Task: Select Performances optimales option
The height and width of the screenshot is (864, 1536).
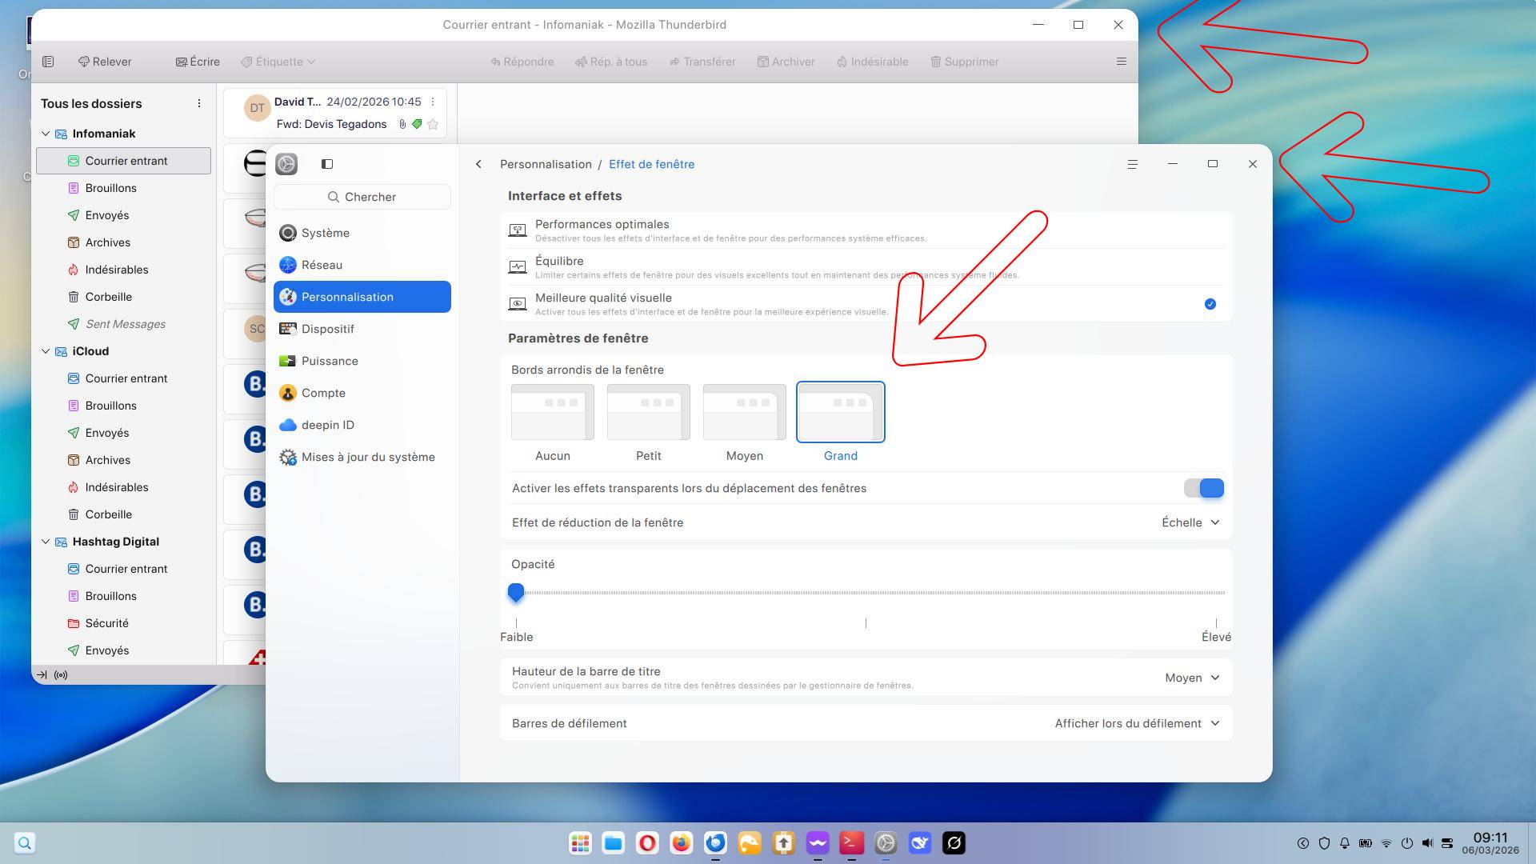Action: coord(602,225)
